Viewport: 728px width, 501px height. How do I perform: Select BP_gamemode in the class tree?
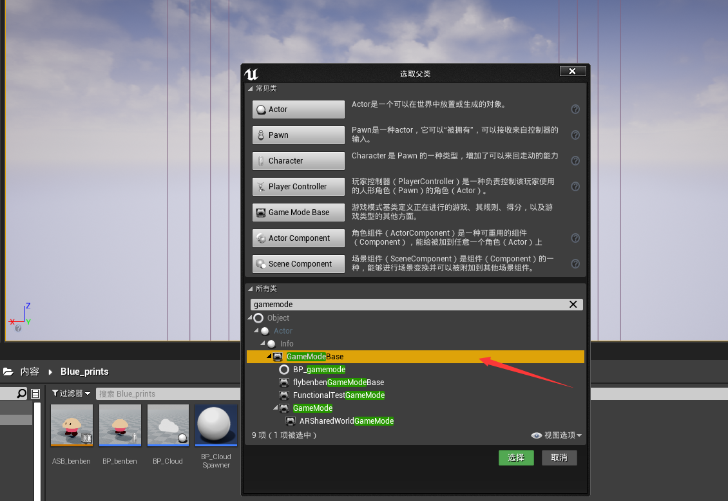click(416, 370)
